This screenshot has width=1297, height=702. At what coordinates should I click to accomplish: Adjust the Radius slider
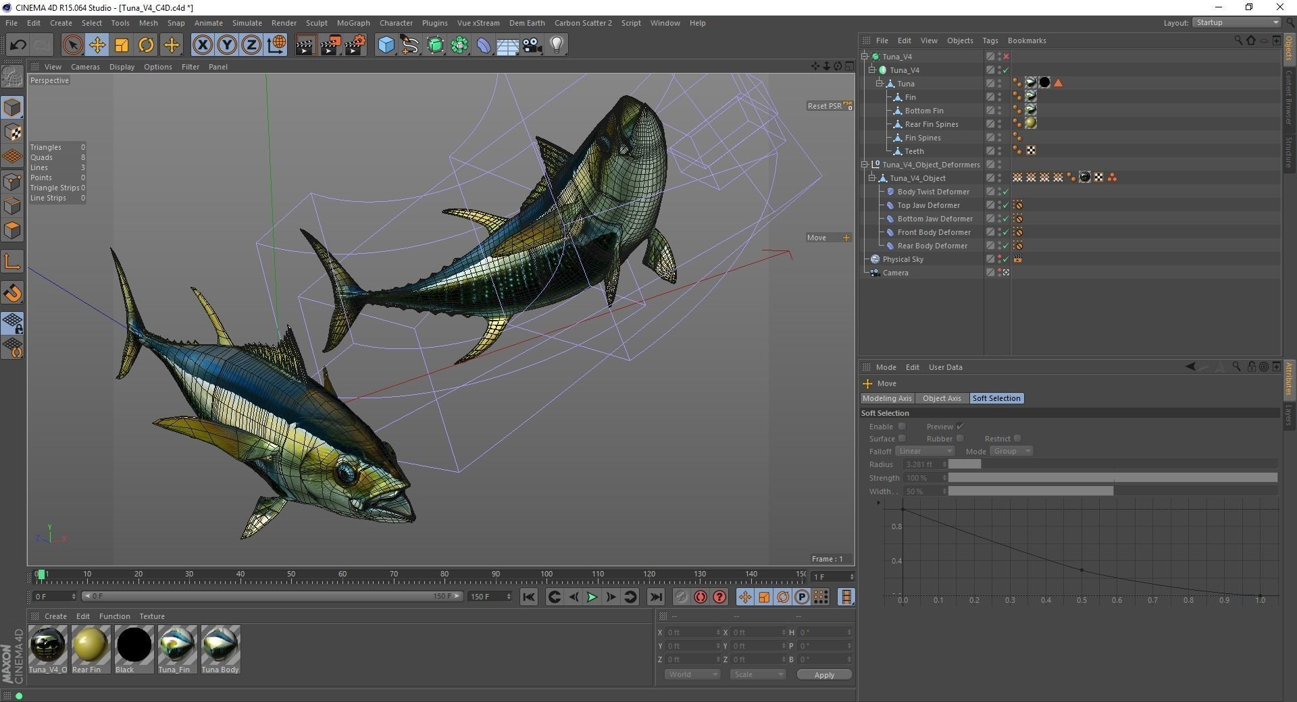tap(1113, 464)
